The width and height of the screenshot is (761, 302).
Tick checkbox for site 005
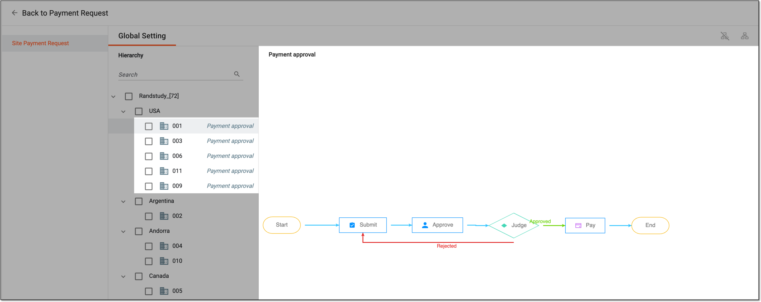[x=149, y=291]
